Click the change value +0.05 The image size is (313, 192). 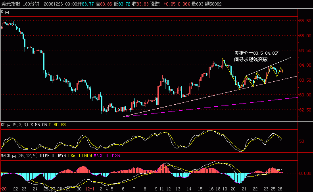169,4
